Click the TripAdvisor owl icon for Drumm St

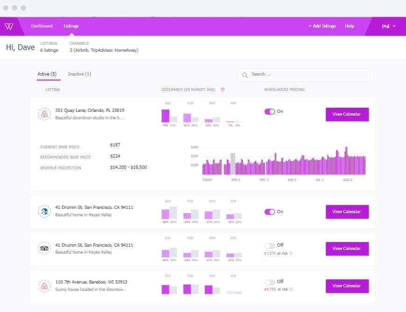click(44, 249)
